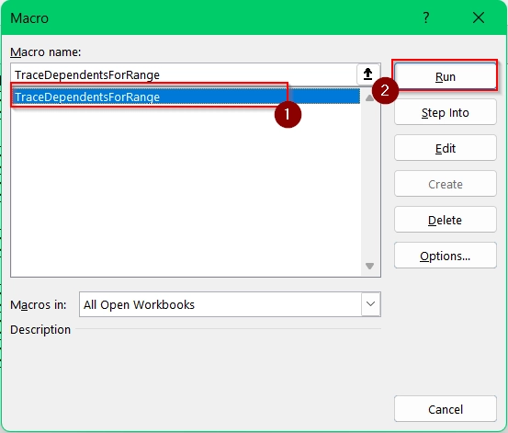Click the numbered marker 2 badge
The height and width of the screenshot is (433, 508).
pyautogui.click(x=385, y=90)
